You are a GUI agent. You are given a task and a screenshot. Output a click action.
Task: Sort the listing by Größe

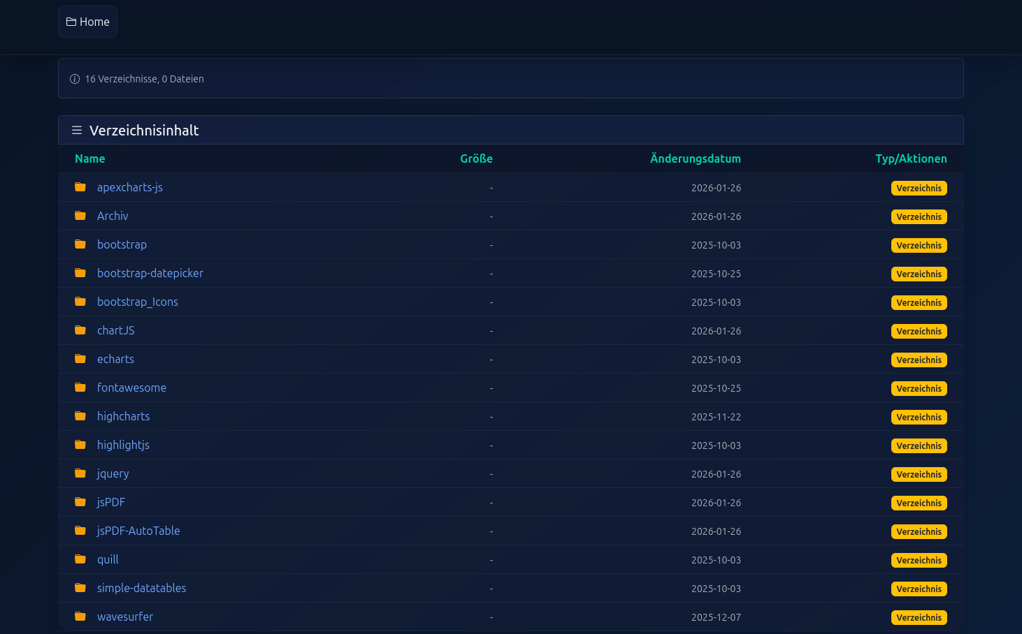tap(476, 158)
